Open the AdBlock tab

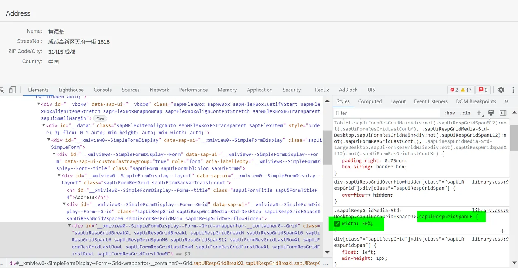348,90
